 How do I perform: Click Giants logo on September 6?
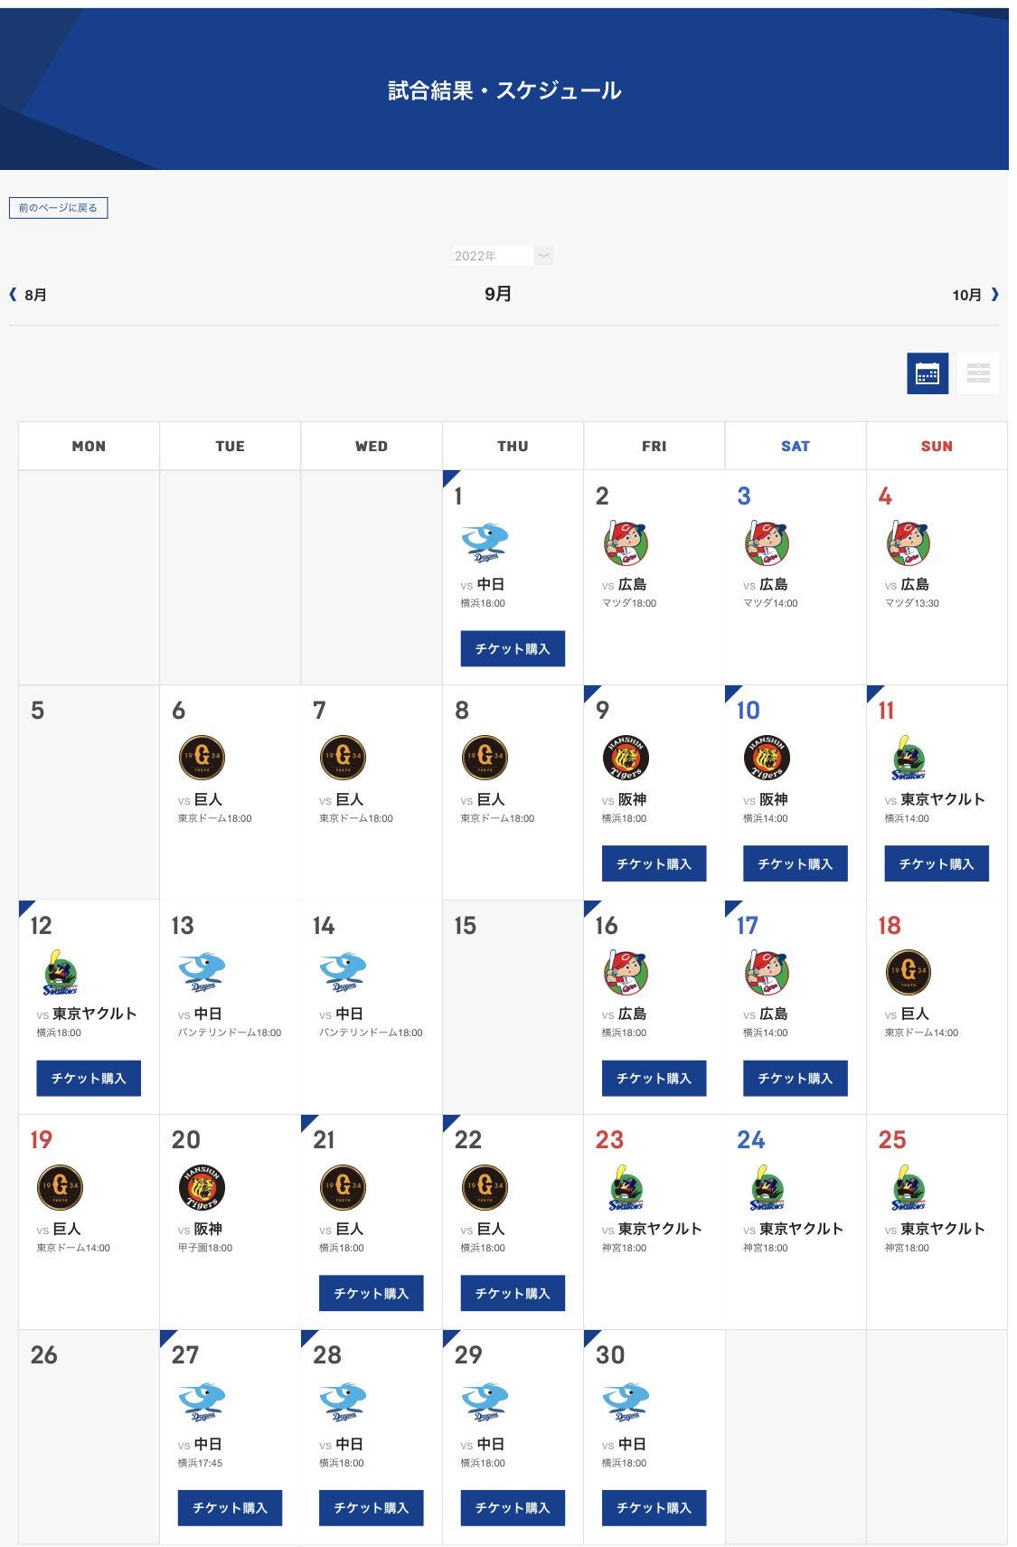[202, 758]
